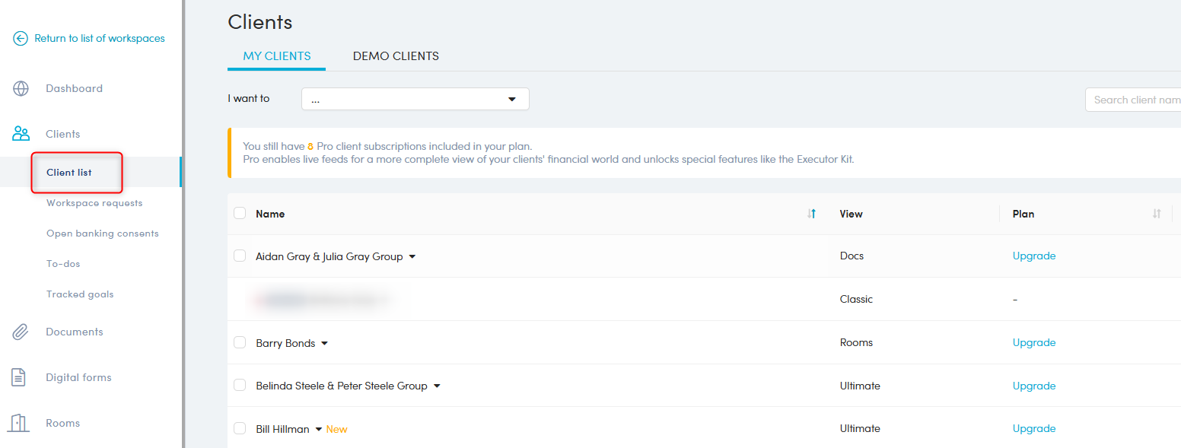The height and width of the screenshot is (448, 1181).
Task: Sort by Name using sort arrows icon
Action: pos(811,214)
